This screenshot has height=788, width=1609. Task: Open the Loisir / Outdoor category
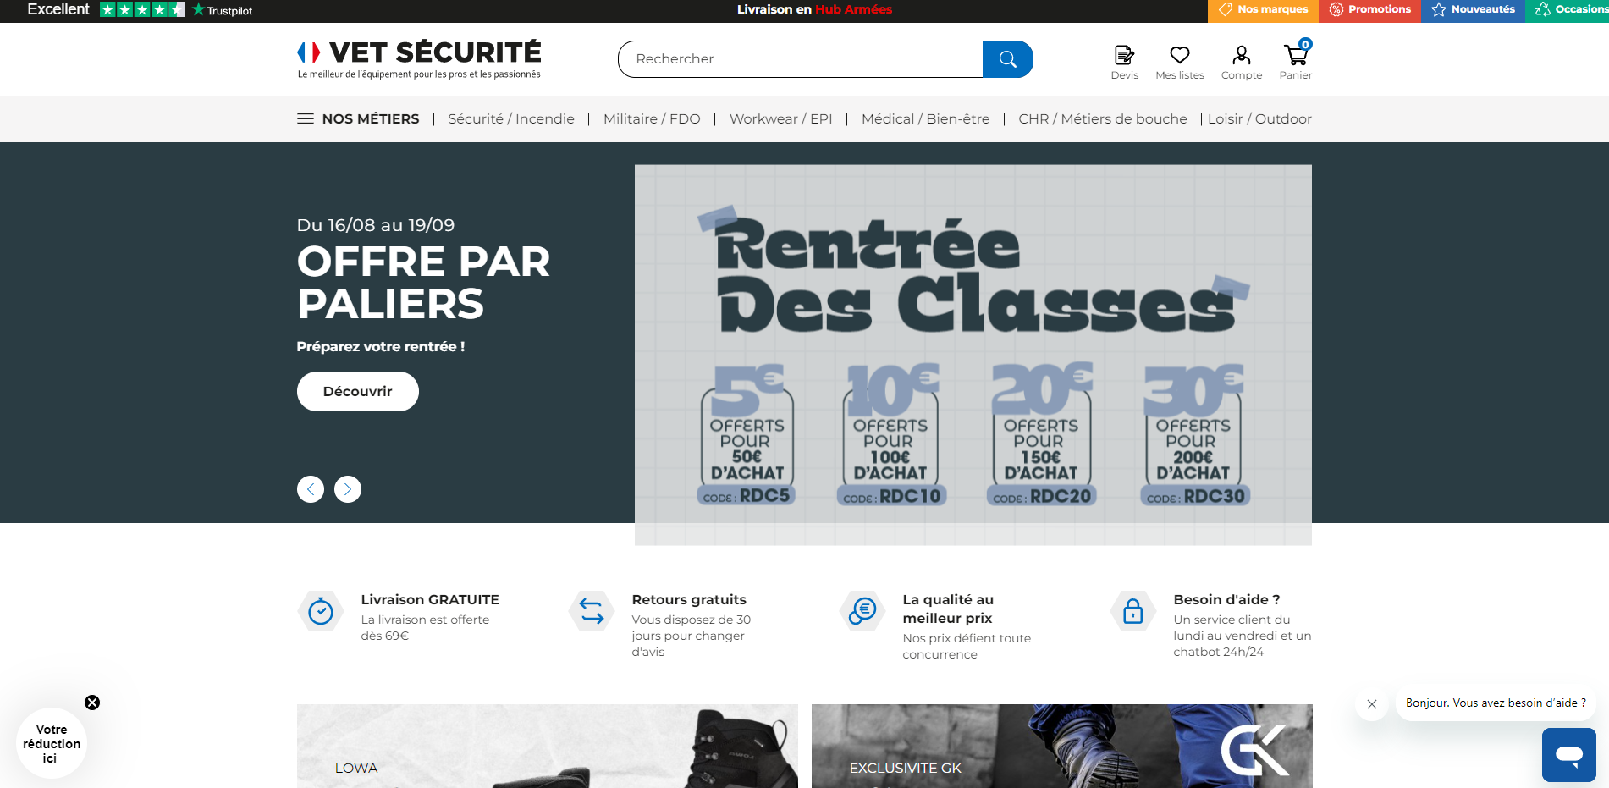pos(1259,119)
